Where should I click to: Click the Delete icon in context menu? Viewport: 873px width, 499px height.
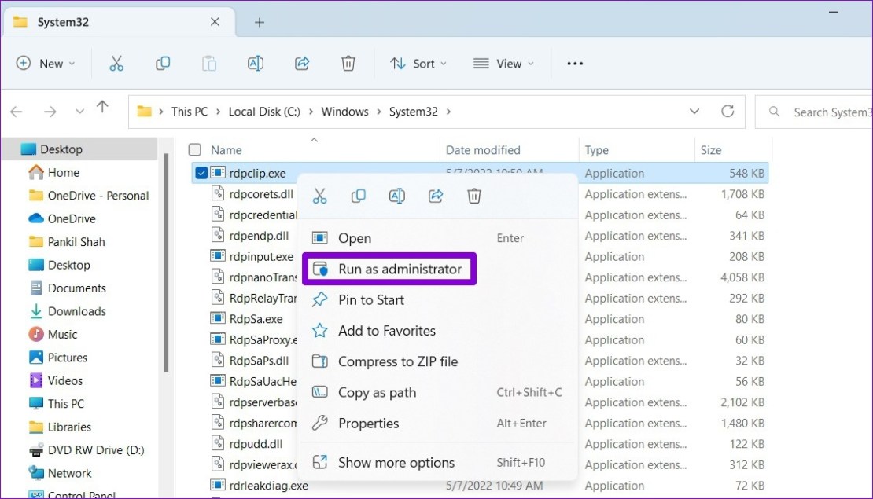click(474, 196)
